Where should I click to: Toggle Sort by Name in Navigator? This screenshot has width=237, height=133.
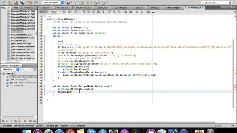[x=30, y=121]
